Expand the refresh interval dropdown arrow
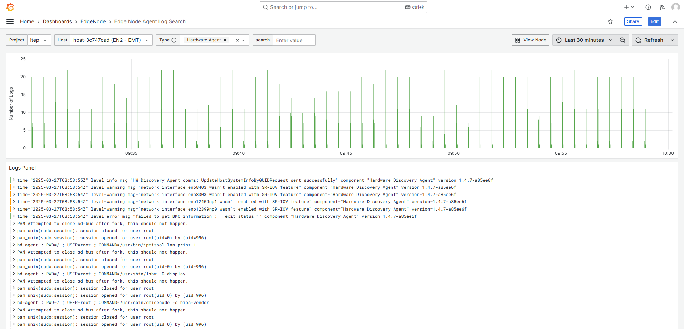 (x=672, y=40)
